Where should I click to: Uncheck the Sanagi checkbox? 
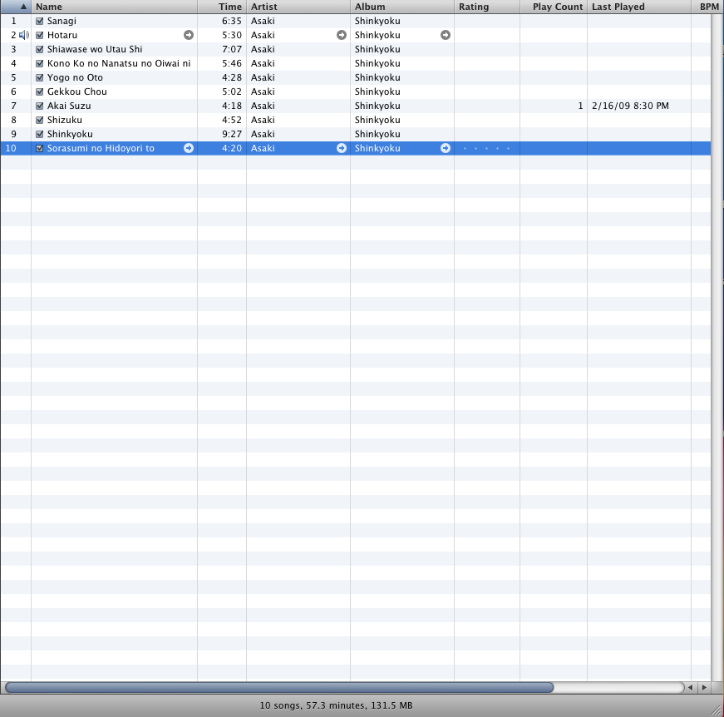(x=40, y=22)
